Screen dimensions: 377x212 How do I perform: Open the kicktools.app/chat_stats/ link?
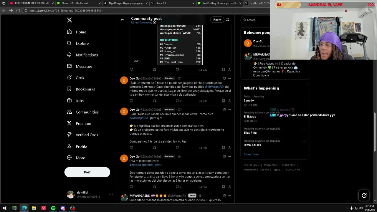tap(145, 165)
